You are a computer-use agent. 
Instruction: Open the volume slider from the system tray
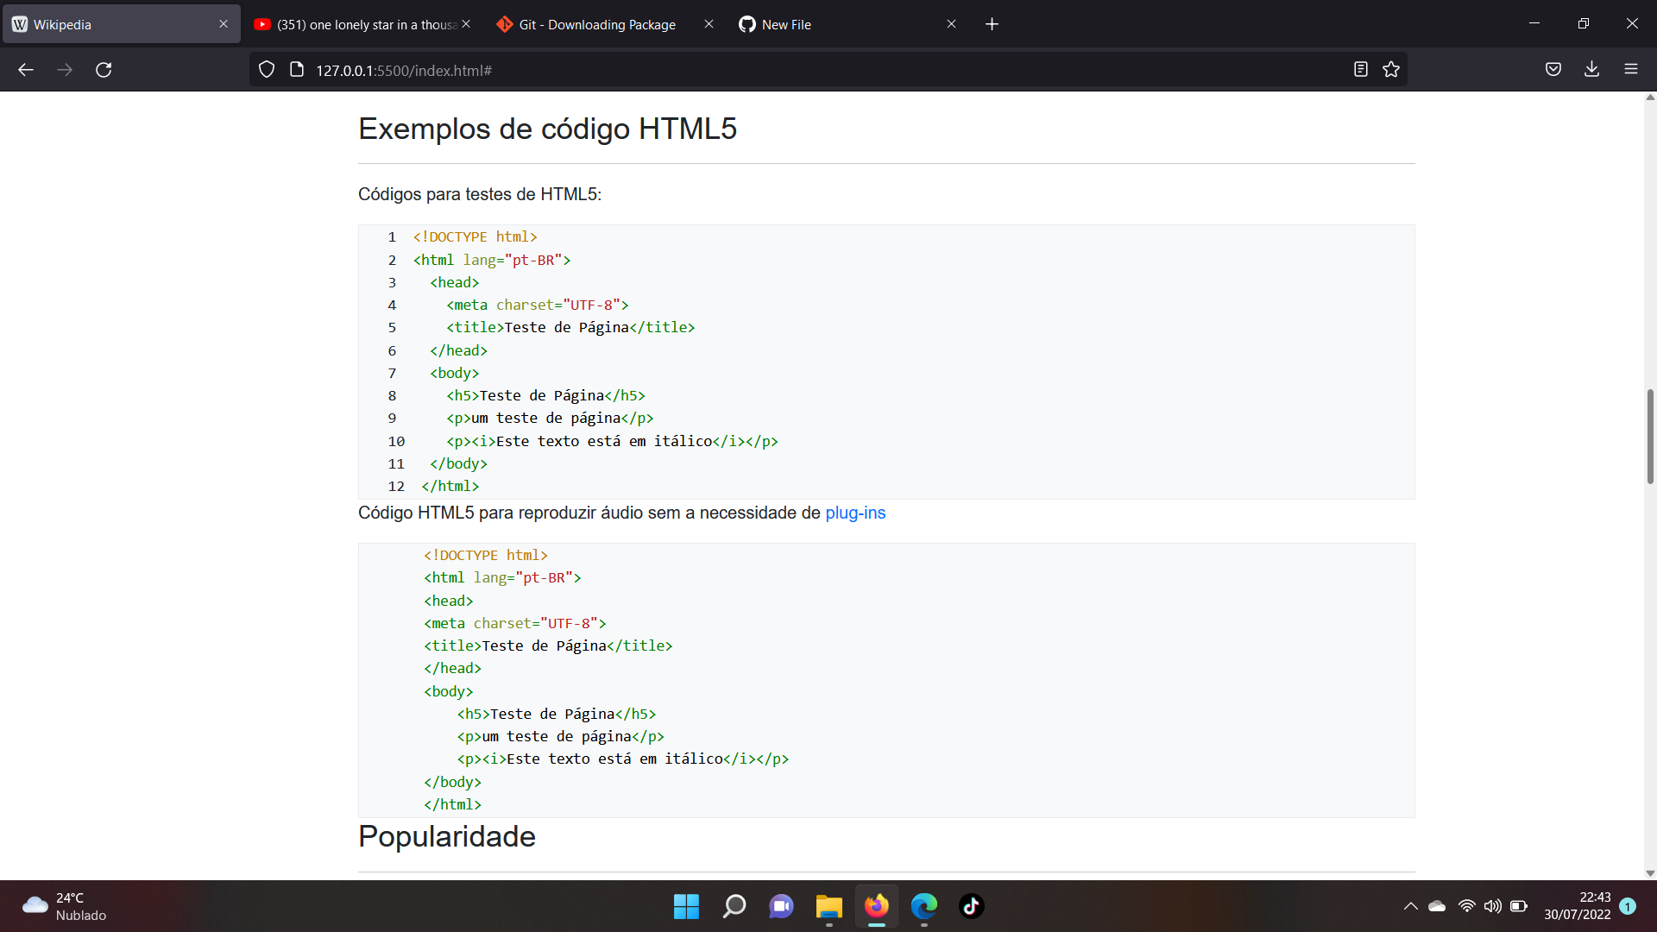coord(1494,906)
